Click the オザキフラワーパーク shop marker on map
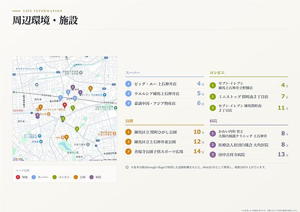The width and height of the screenshot is (300, 212). [x=41, y=69]
